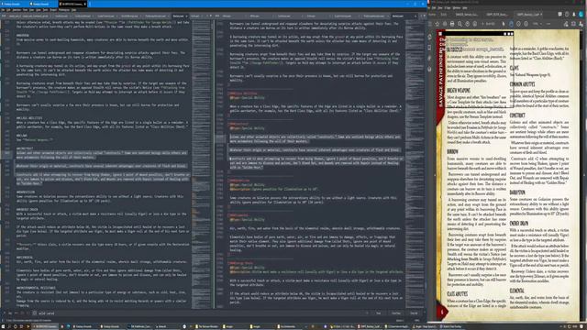587x330 pixels.
Task: Click the print icon in Acrobat toolbar
Action: (452, 24)
